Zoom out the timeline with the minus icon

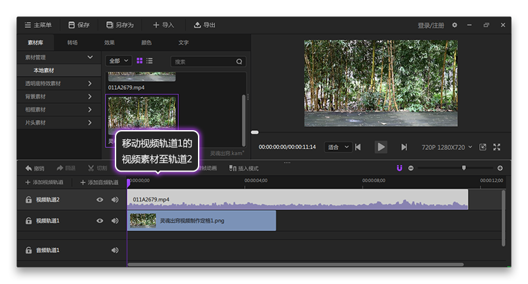point(411,168)
